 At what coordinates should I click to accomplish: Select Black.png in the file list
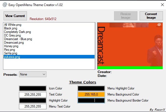[x=49, y=28]
